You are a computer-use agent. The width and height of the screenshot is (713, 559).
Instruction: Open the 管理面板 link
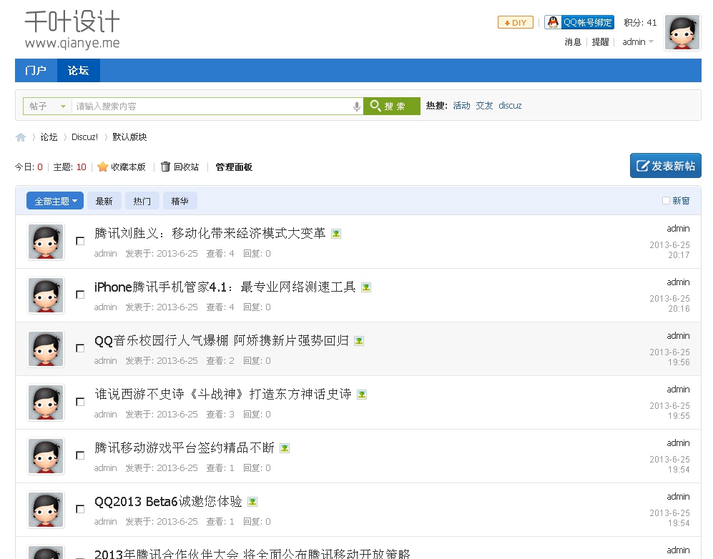234,167
